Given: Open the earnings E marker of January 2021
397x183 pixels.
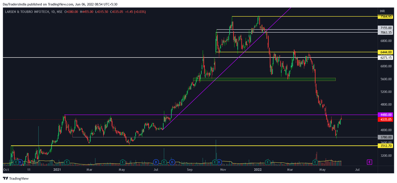Looking at the screenshot, I should pyautogui.click(x=67, y=162).
